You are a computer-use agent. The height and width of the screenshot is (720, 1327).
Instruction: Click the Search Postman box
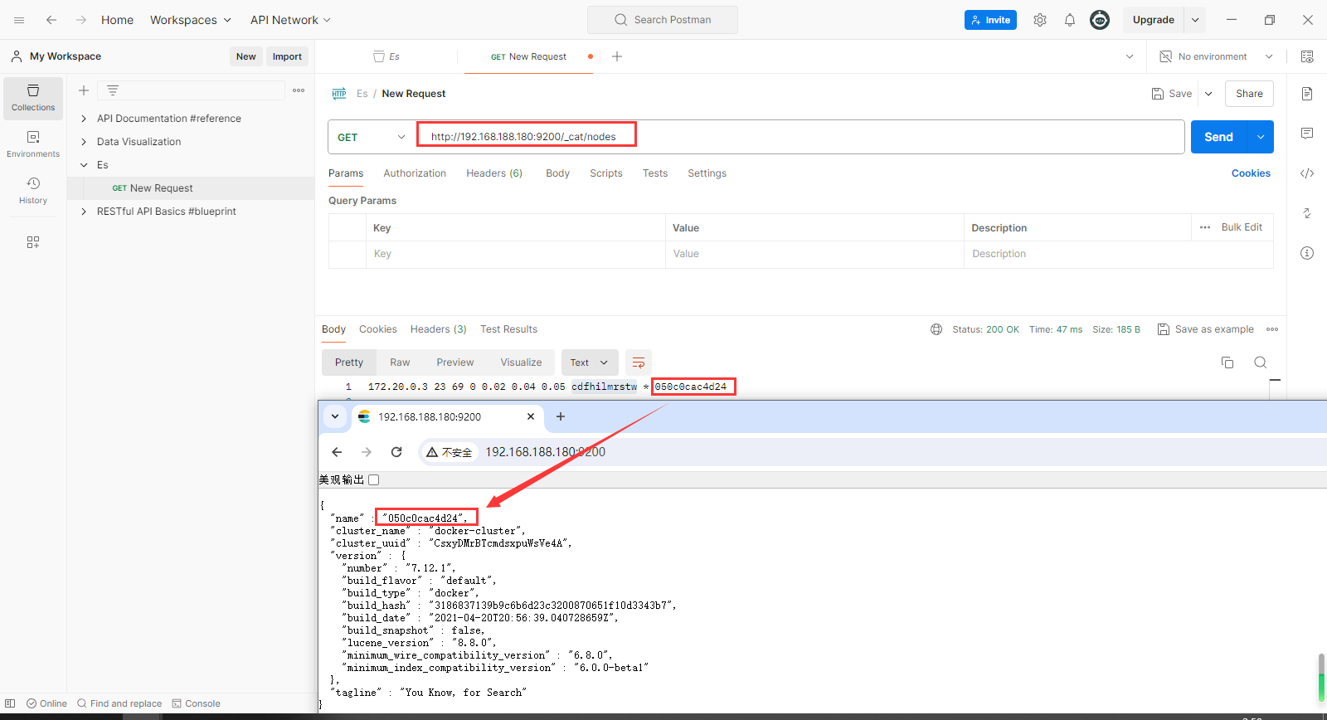pyautogui.click(x=663, y=20)
